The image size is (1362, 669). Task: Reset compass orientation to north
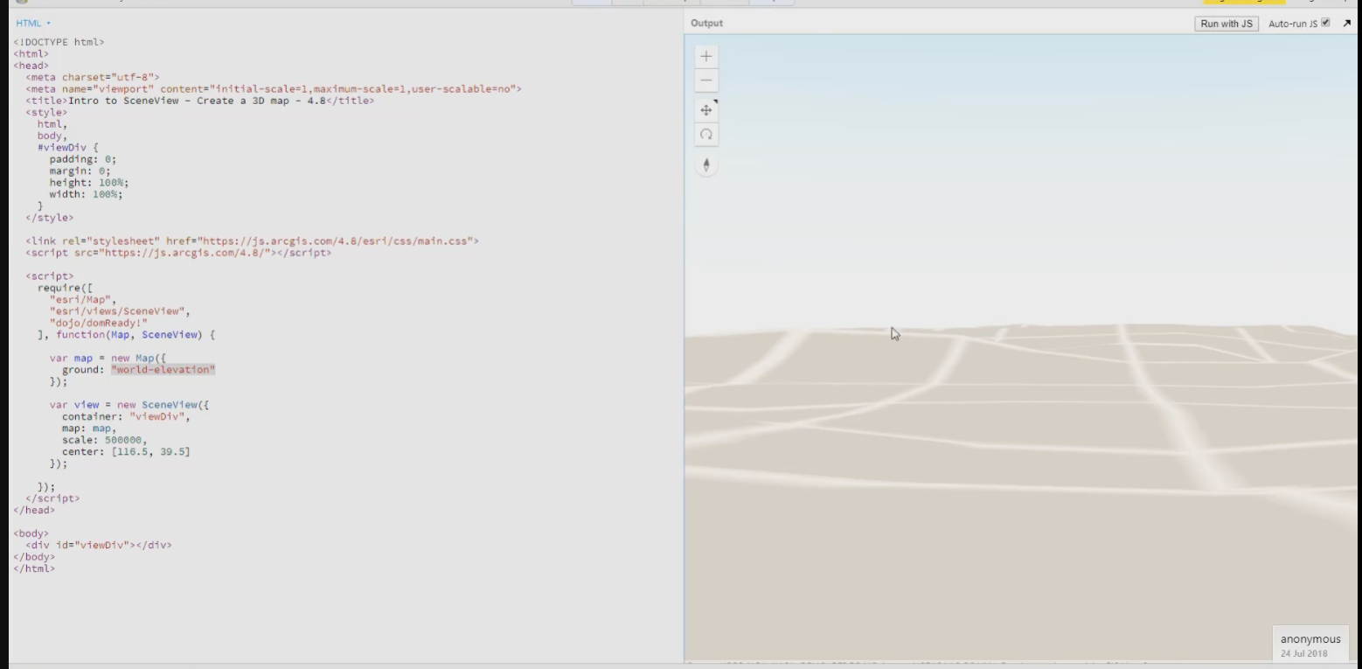point(706,165)
